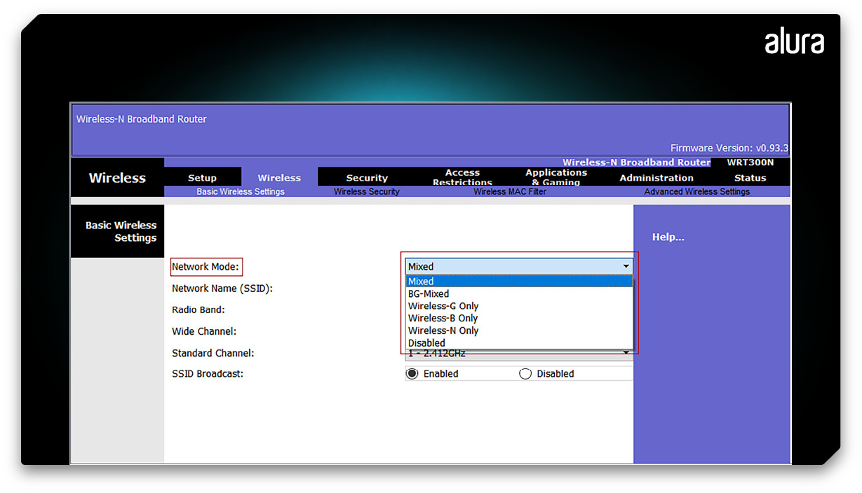Viewport: 862px width, 493px height.
Task: Open the Wireless Security sub-tab
Action: tap(365, 191)
